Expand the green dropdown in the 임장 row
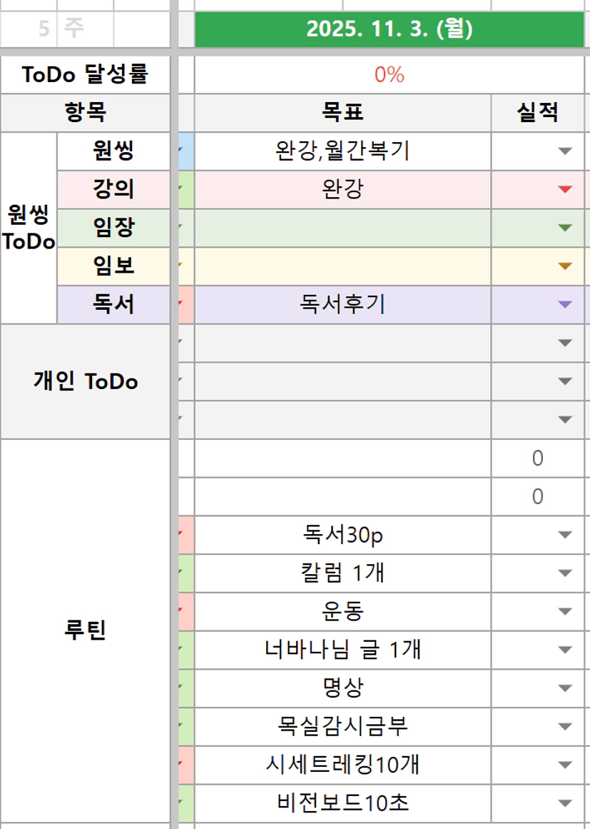590x829 pixels. pos(565,228)
